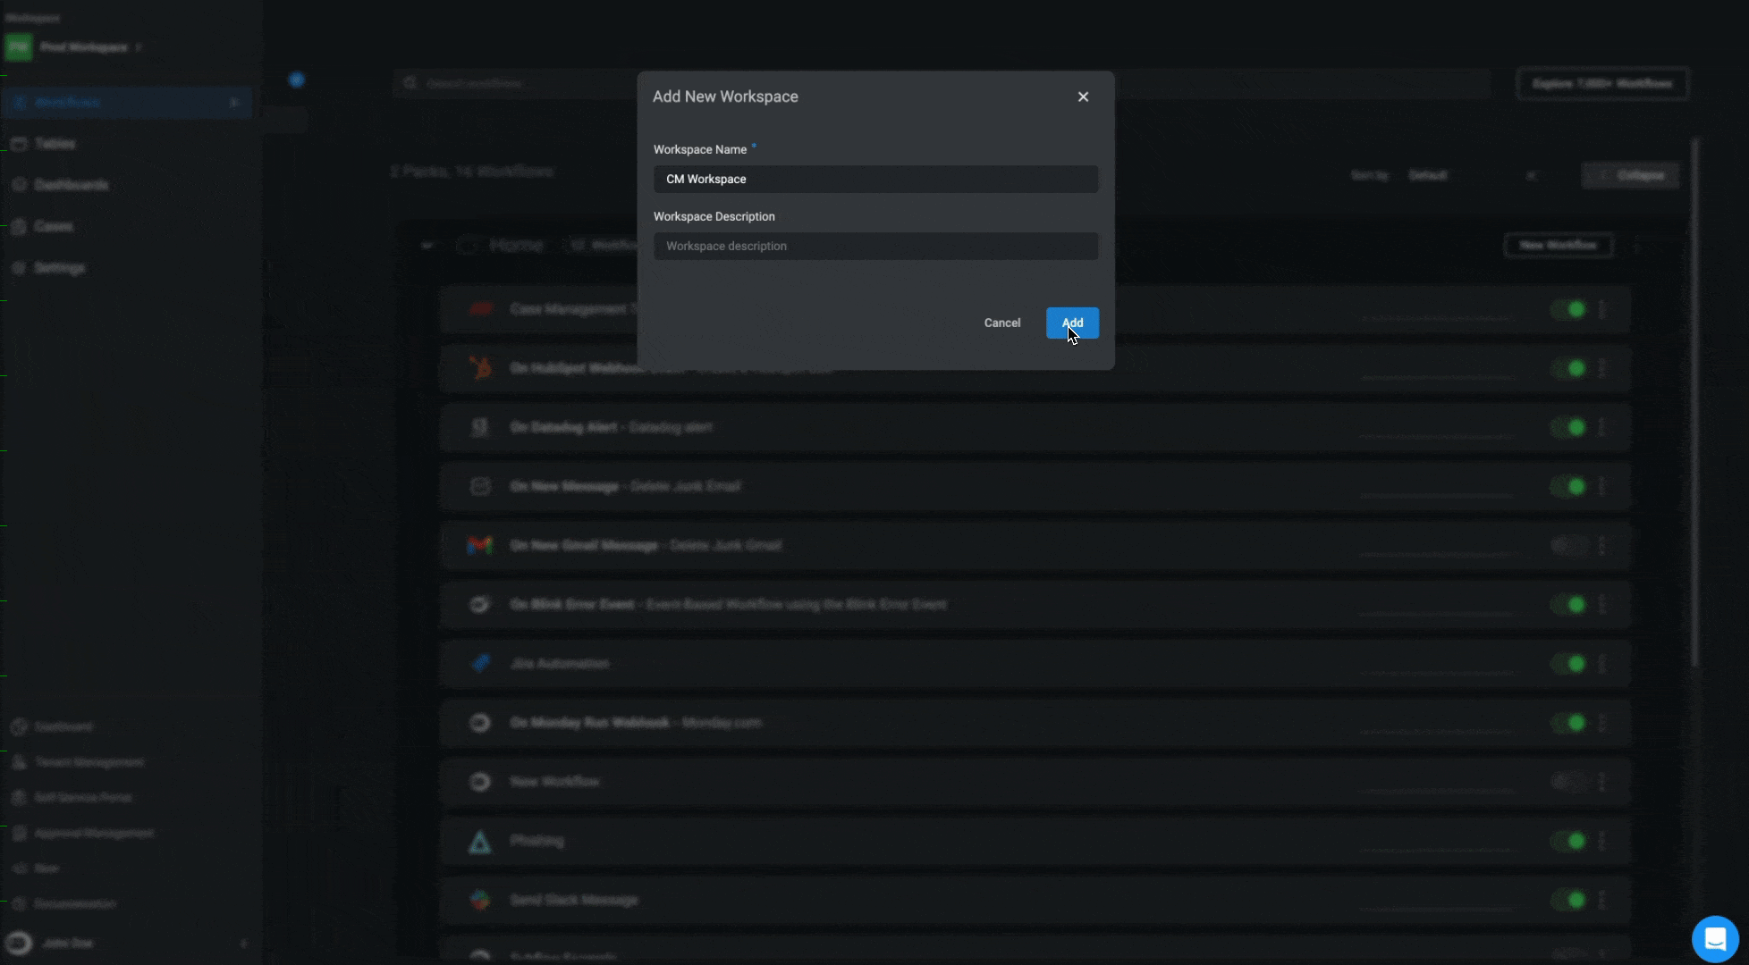Click the Send Slack Message icon
The height and width of the screenshot is (965, 1749).
480,900
